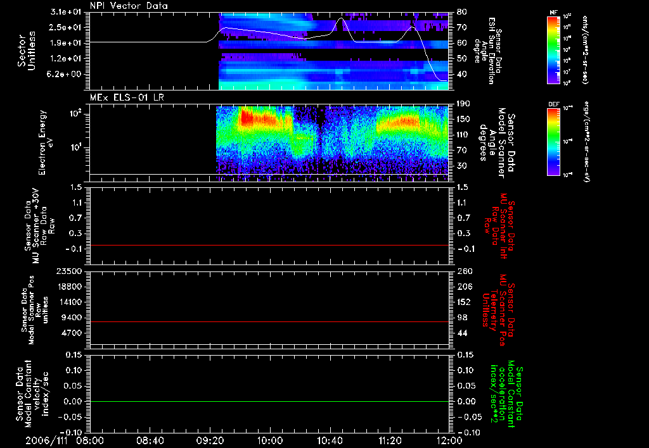Click the green 'Model Constant acceleration' label
649x448 pixels.
(506, 394)
